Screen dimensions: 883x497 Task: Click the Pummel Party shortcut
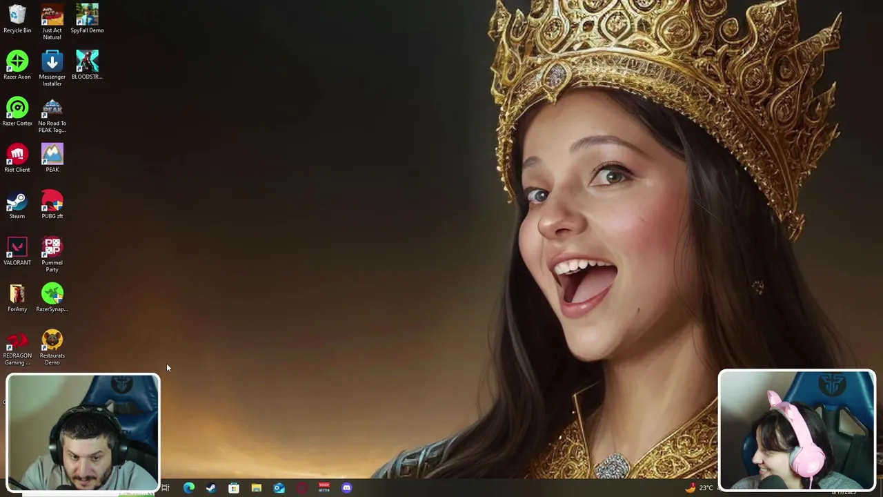pyautogui.click(x=52, y=254)
